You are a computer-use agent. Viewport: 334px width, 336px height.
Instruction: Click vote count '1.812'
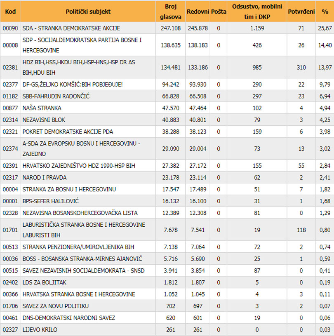(x=171, y=282)
